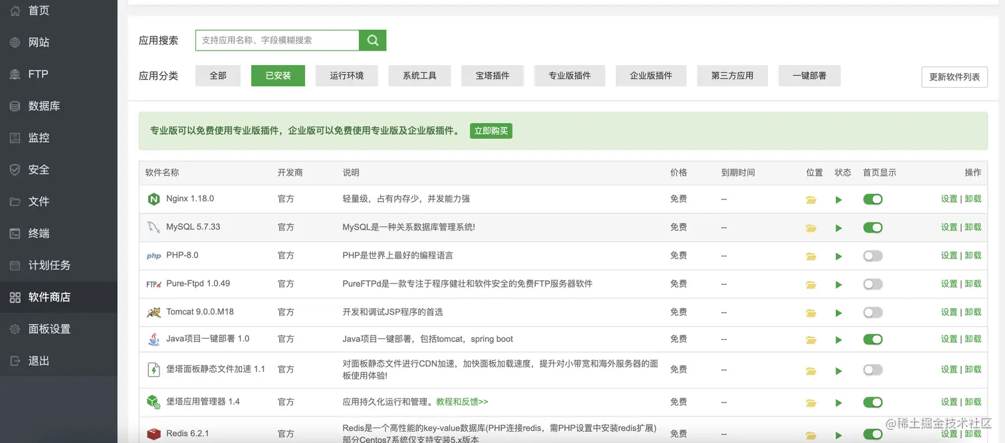Open the 教程和反馈 link
Image resolution: width=1005 pixels, height=443 pixels.
click(x=462, y=402)
